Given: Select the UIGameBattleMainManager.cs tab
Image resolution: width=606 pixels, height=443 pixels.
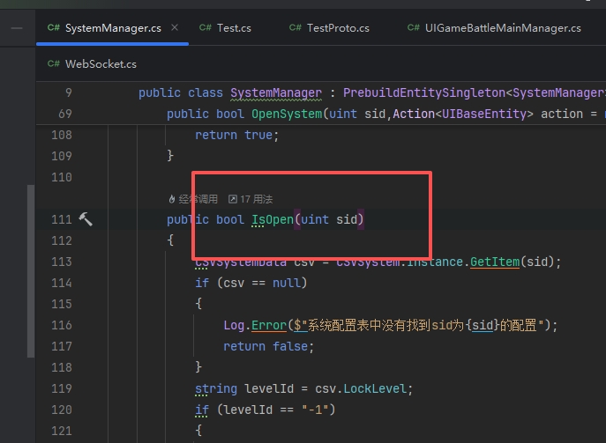Looking at the screenshot, I should coord(494,28).
